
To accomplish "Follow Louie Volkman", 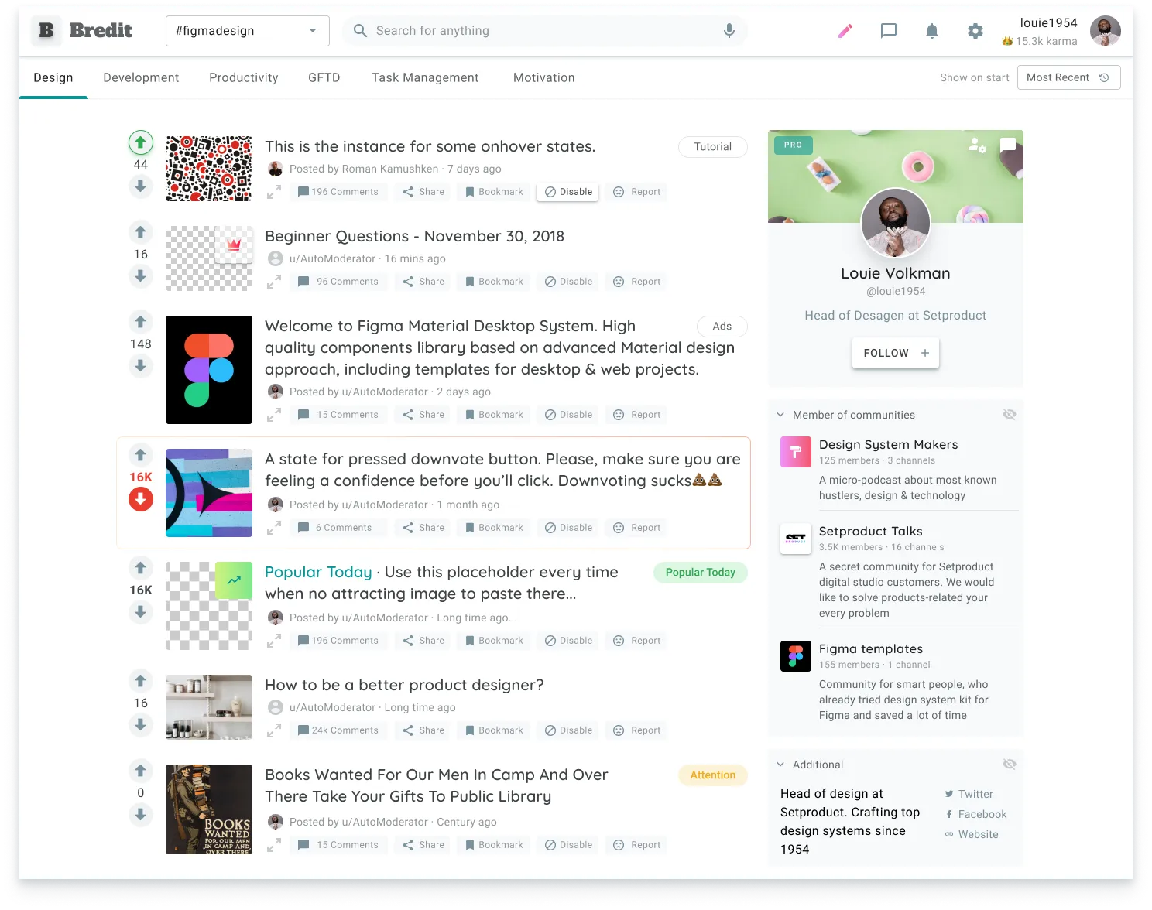I will point(895,352).
